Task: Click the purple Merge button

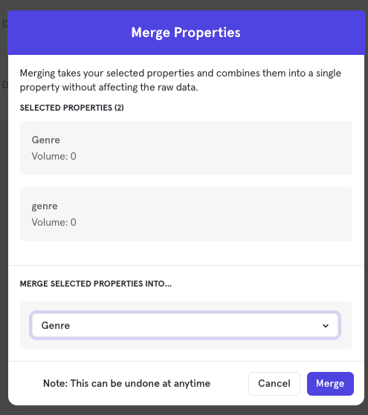Action: tap(330, 384)
